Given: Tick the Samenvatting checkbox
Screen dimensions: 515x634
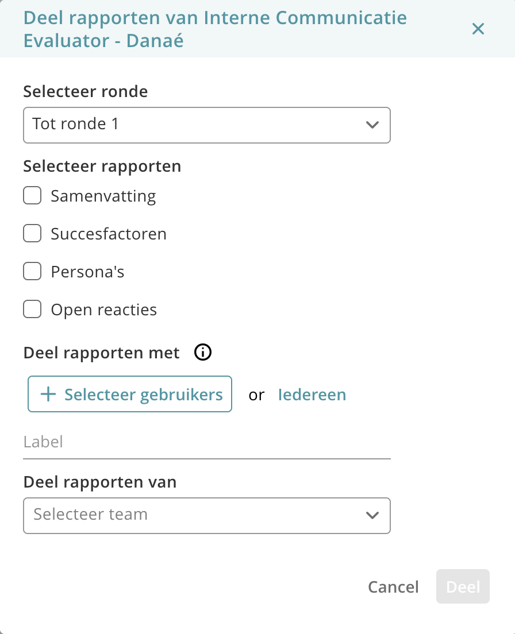Looking at the screenshot, I should pyautogui.click(x=32, y=196).
